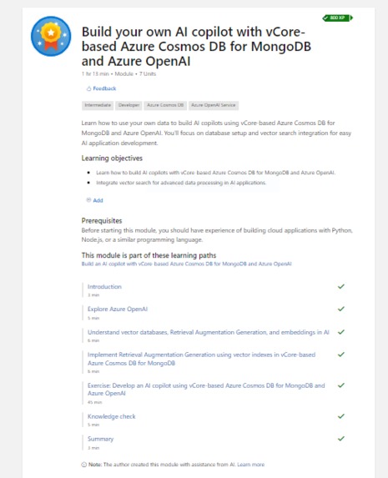Select the Intermediate tag
The height and width of the screenshot is (478, 388).
click(x=98, y=105)
